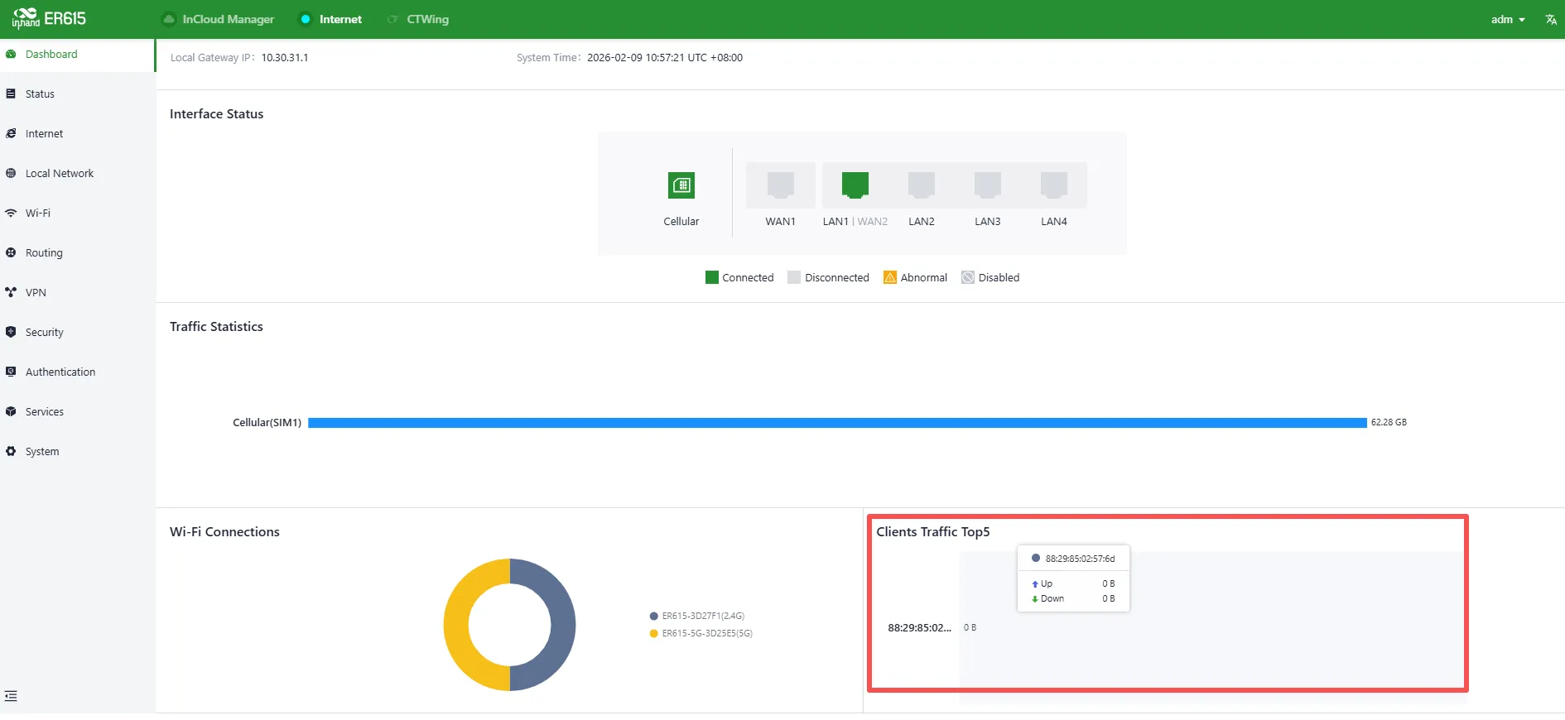Click the System gear sidebar icon

pyautogui.click(x=11, y=451)
